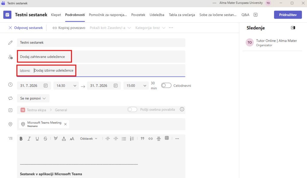The height and width of the screenshot is (178, 307).
Task: Remove the Microsoft Teams Meeting location
Action: (x=65, y=124)
